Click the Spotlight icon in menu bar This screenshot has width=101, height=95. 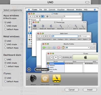95,10
